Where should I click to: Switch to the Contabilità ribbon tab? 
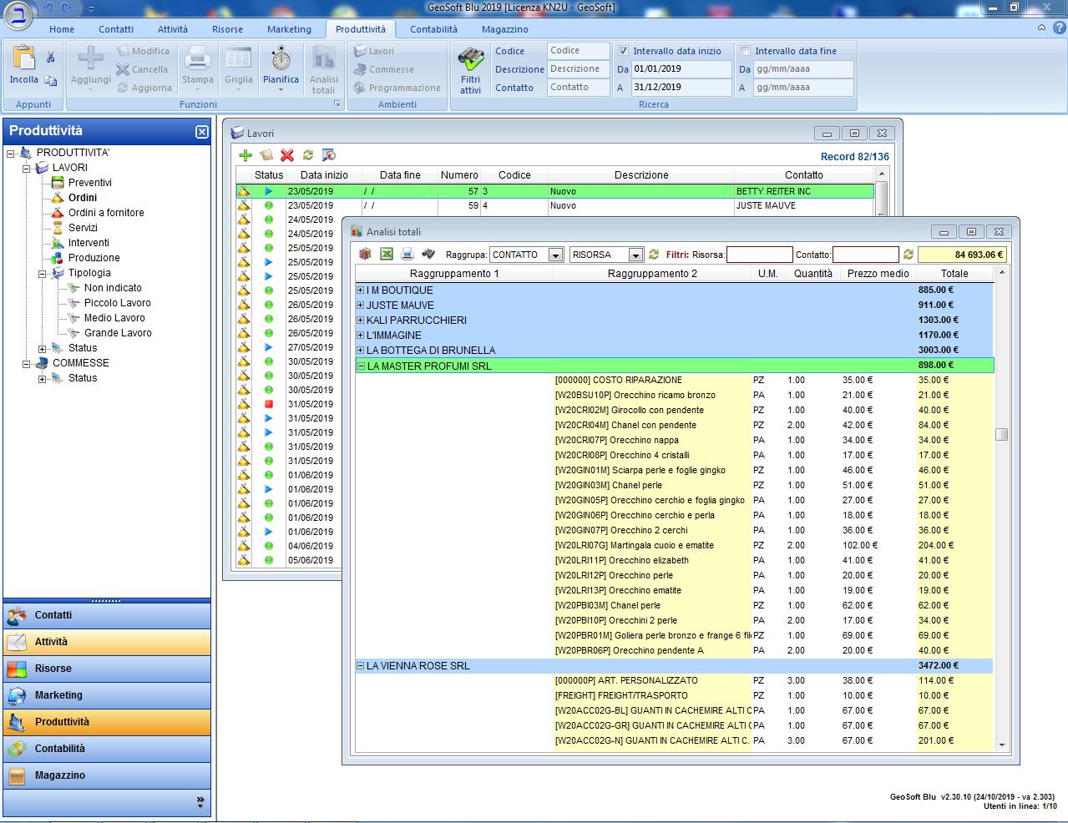[x=433, y=29]
